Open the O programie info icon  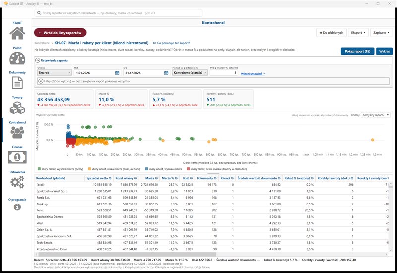point(17,207)
